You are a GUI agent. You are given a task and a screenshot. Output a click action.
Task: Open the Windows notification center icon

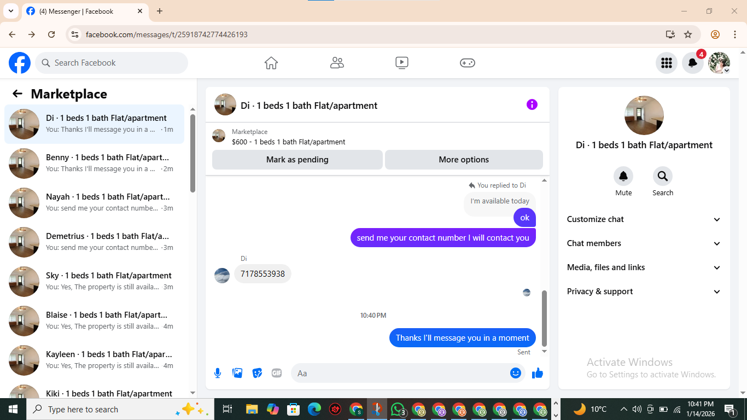pos(730,409)
